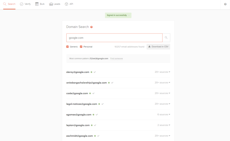
Task: Click verified checkmark for lepton@google.com
Action: (95, 125)
